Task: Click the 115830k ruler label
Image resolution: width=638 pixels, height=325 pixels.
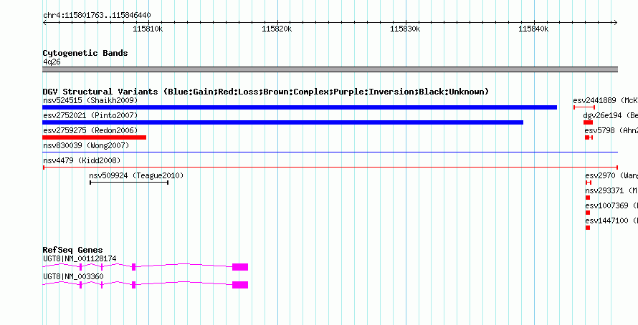Action: pos(405,29)
